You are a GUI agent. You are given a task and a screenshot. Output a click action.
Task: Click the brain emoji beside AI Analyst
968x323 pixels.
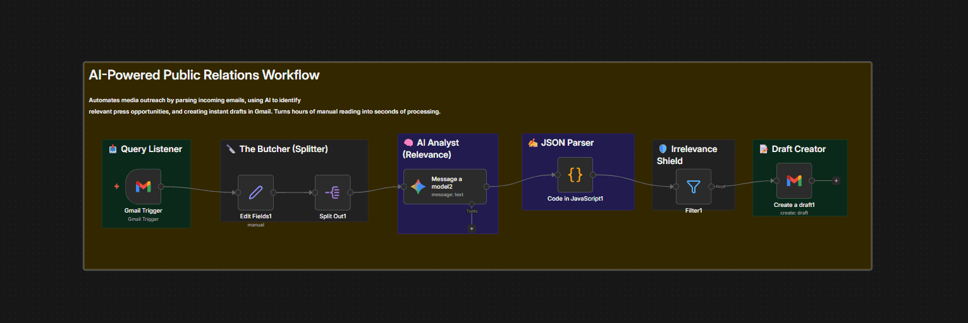click(408, 143)
